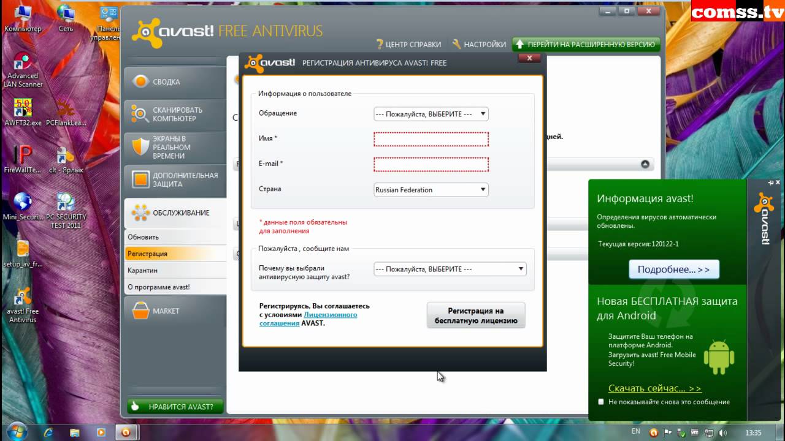Screen dimensions: 785x441
Task: Click Регистрация на бесплатную лицензию button
Action: (476, 316)
